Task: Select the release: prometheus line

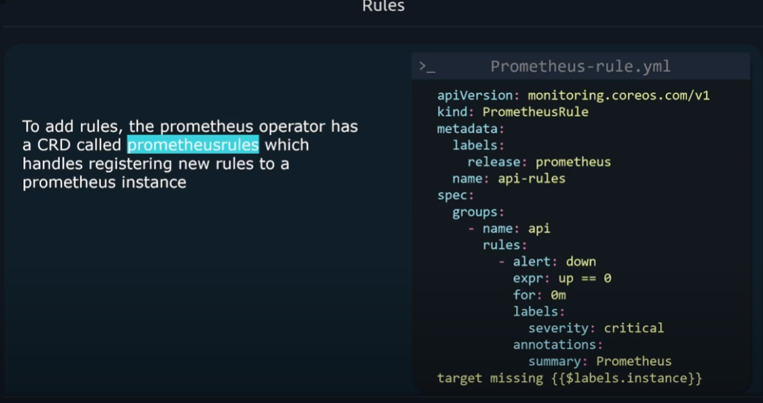Action: (539, 162)
